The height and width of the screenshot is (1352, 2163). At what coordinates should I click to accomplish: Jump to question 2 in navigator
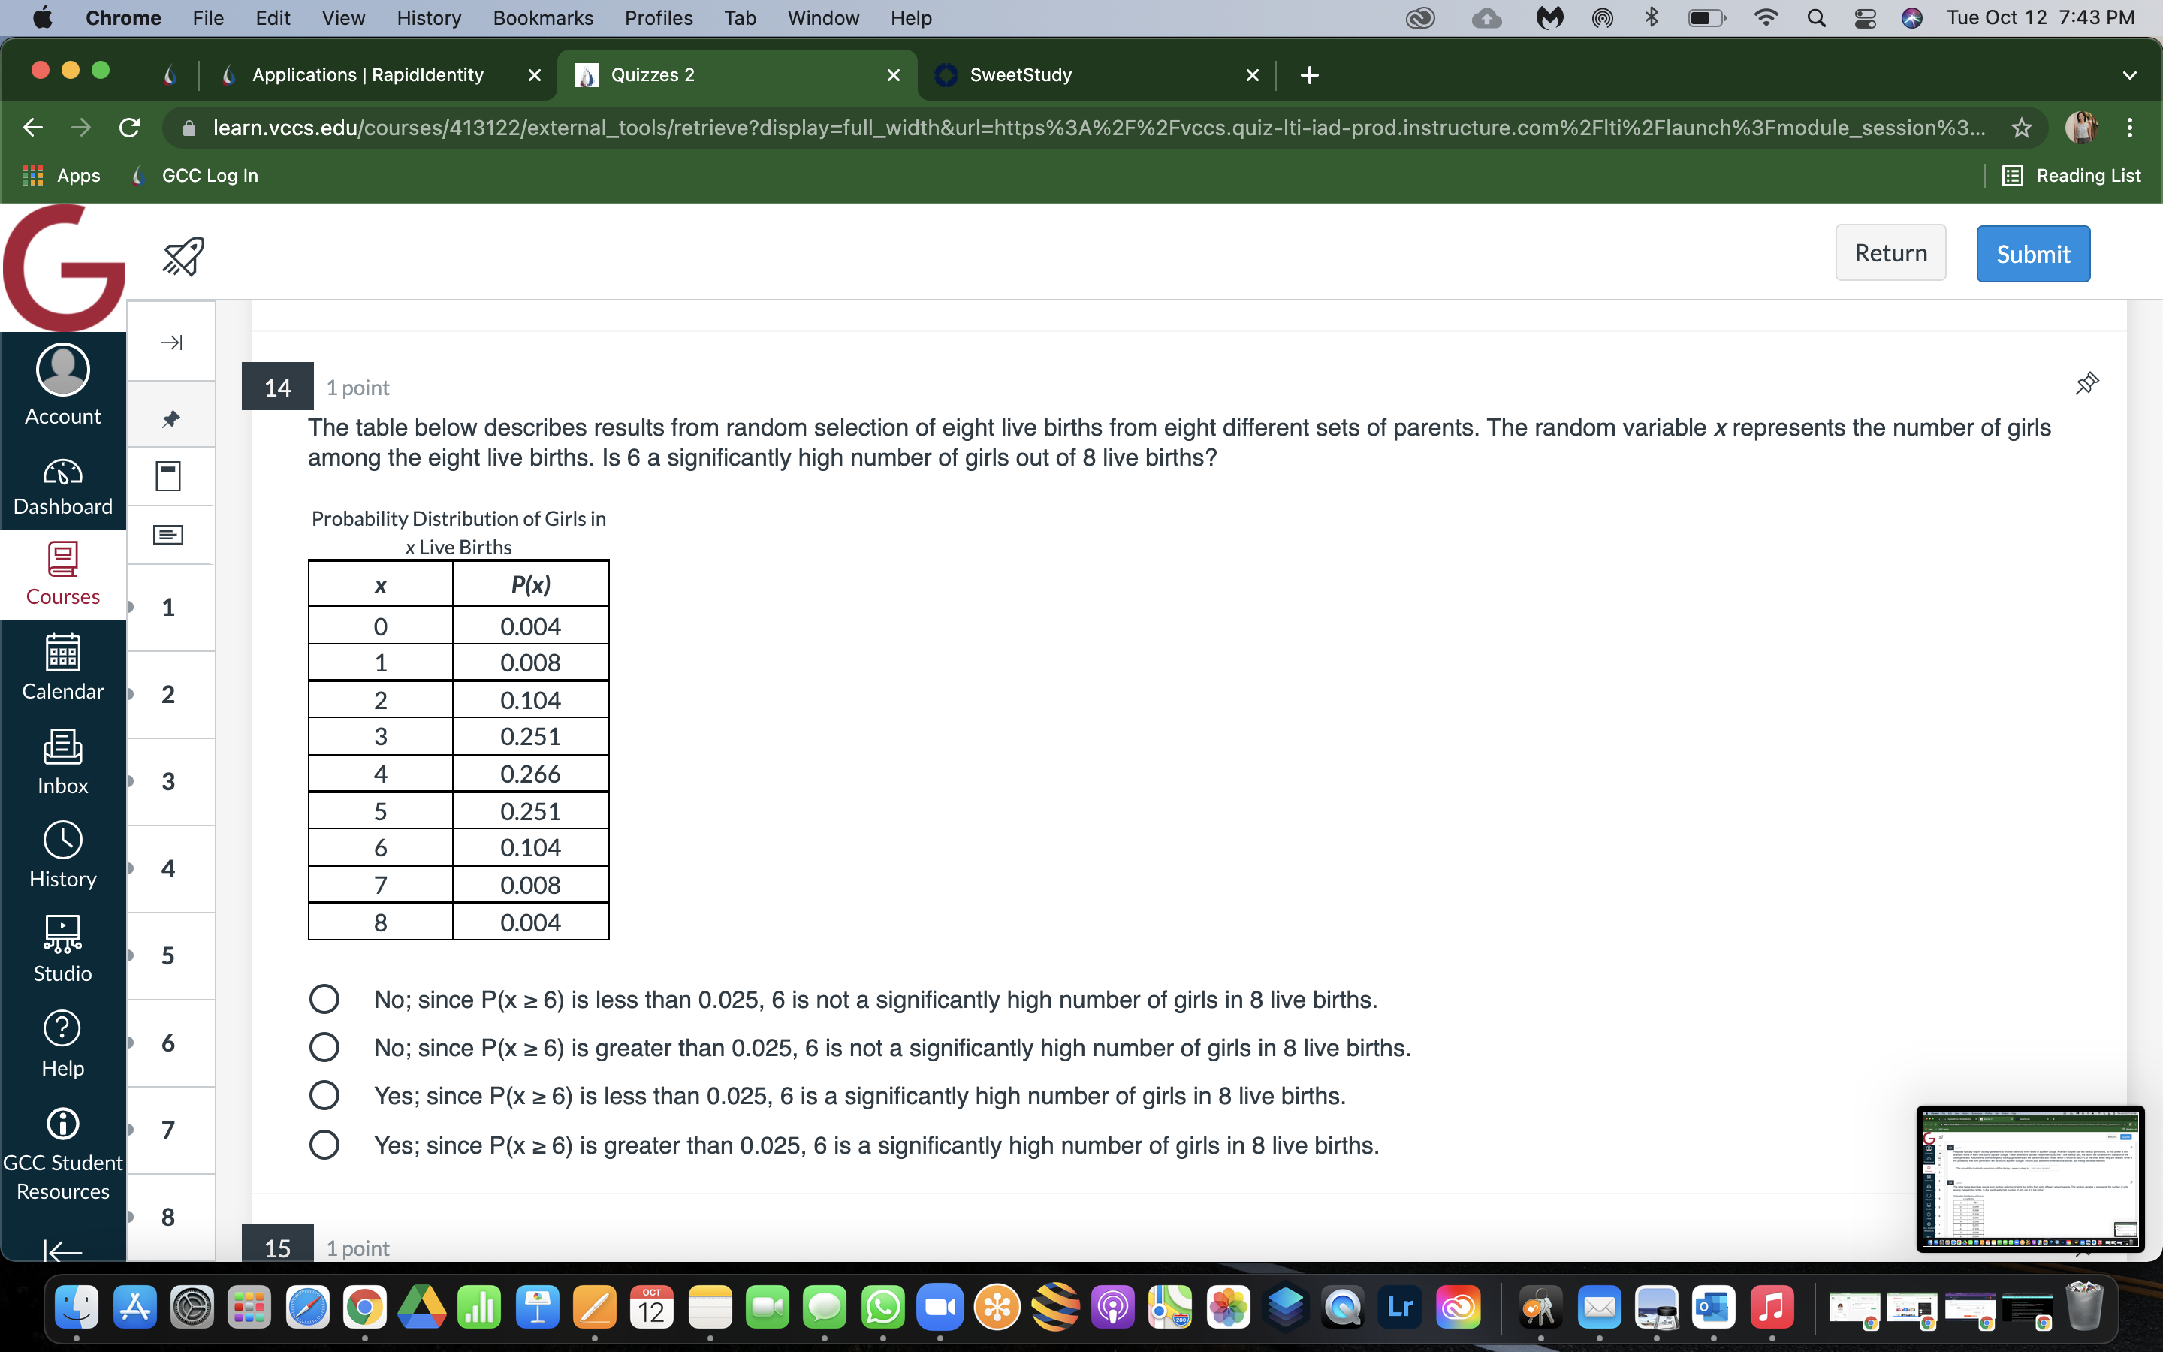[x=168, y=695]
